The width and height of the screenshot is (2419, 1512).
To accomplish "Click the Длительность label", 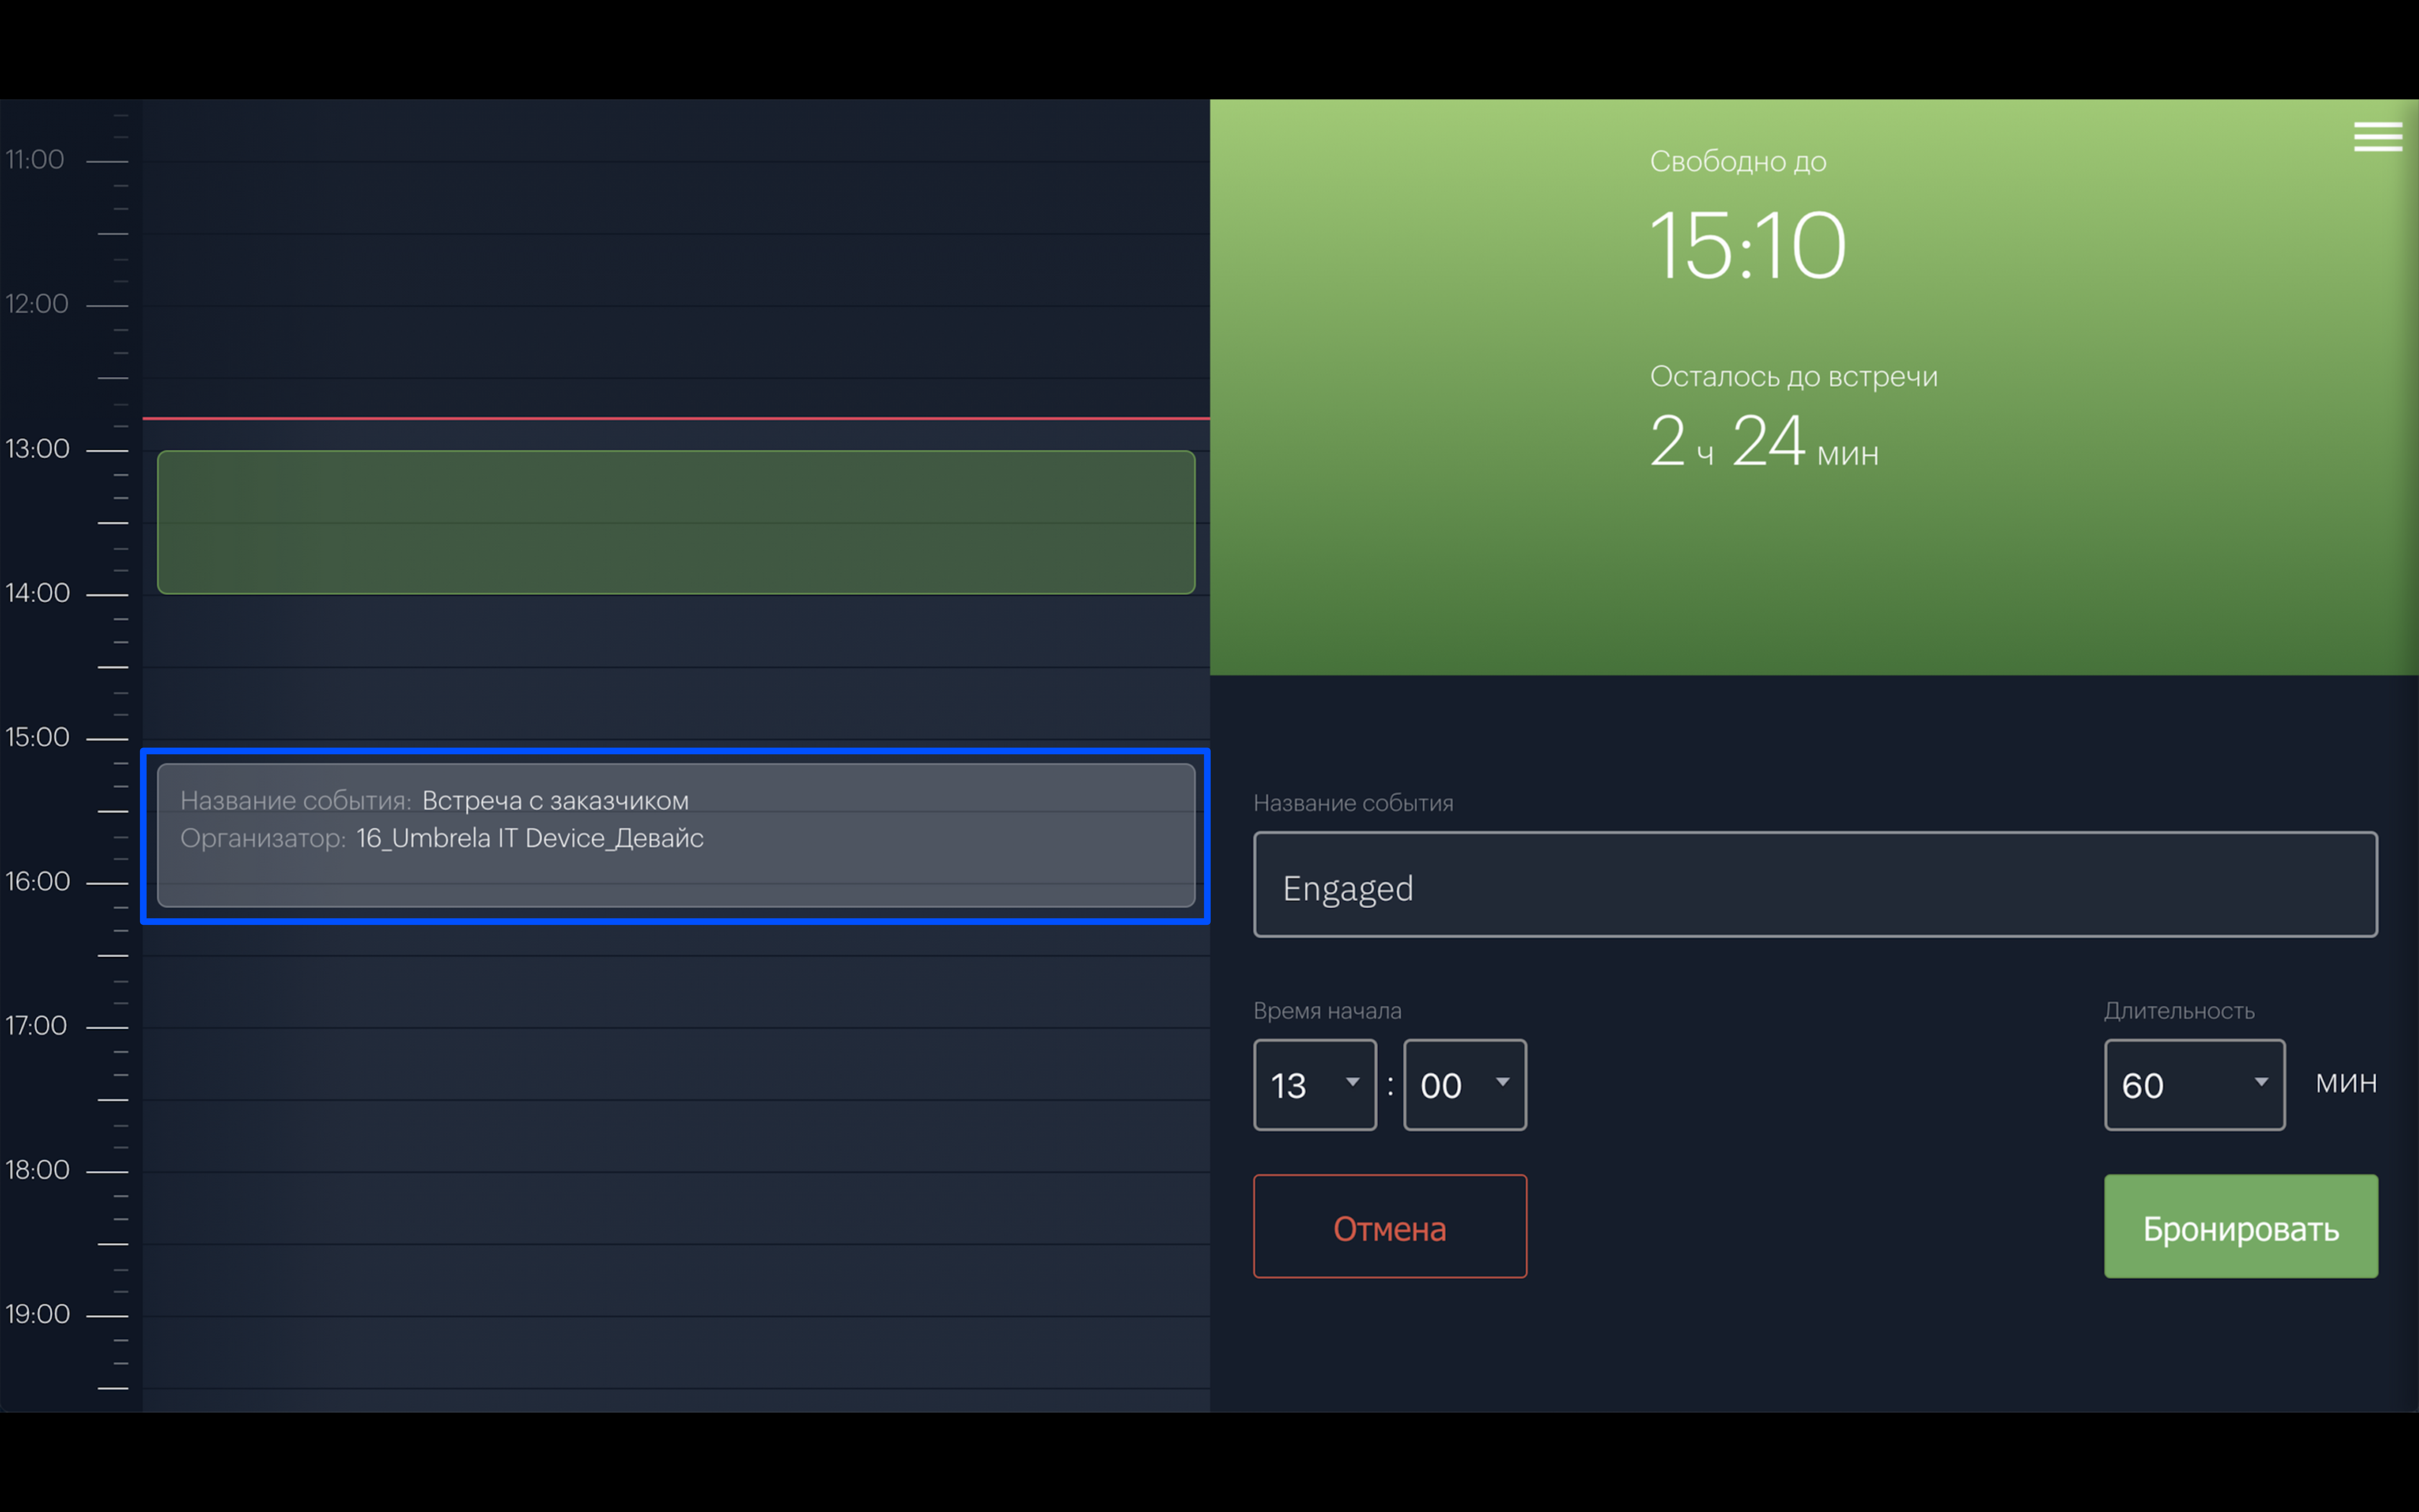I will coord(2179,1011).
